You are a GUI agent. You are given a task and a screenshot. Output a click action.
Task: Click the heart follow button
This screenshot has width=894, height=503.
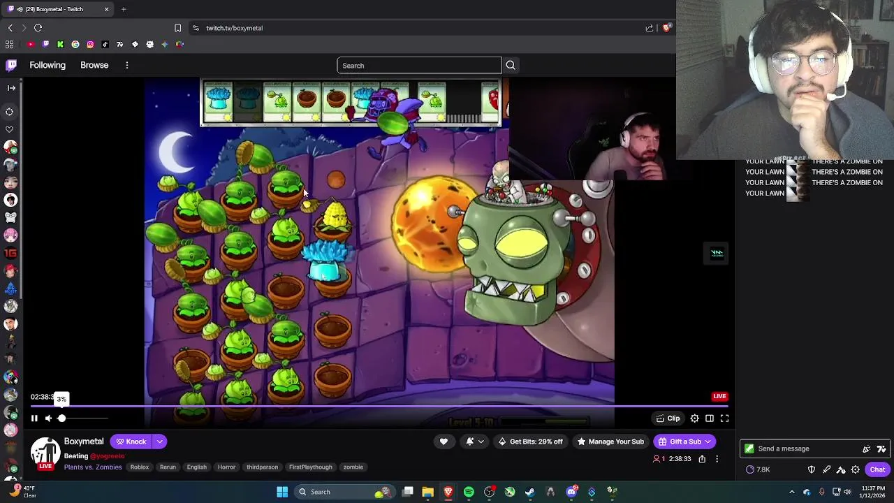click(444, 442)
